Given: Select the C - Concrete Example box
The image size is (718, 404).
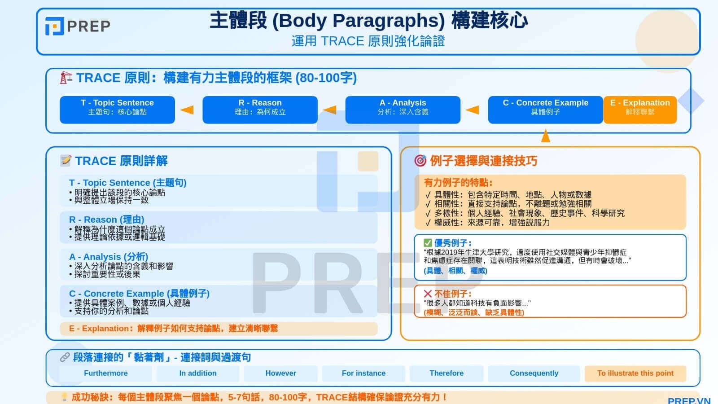Looking at the screenshot, I should coord(545,110).
